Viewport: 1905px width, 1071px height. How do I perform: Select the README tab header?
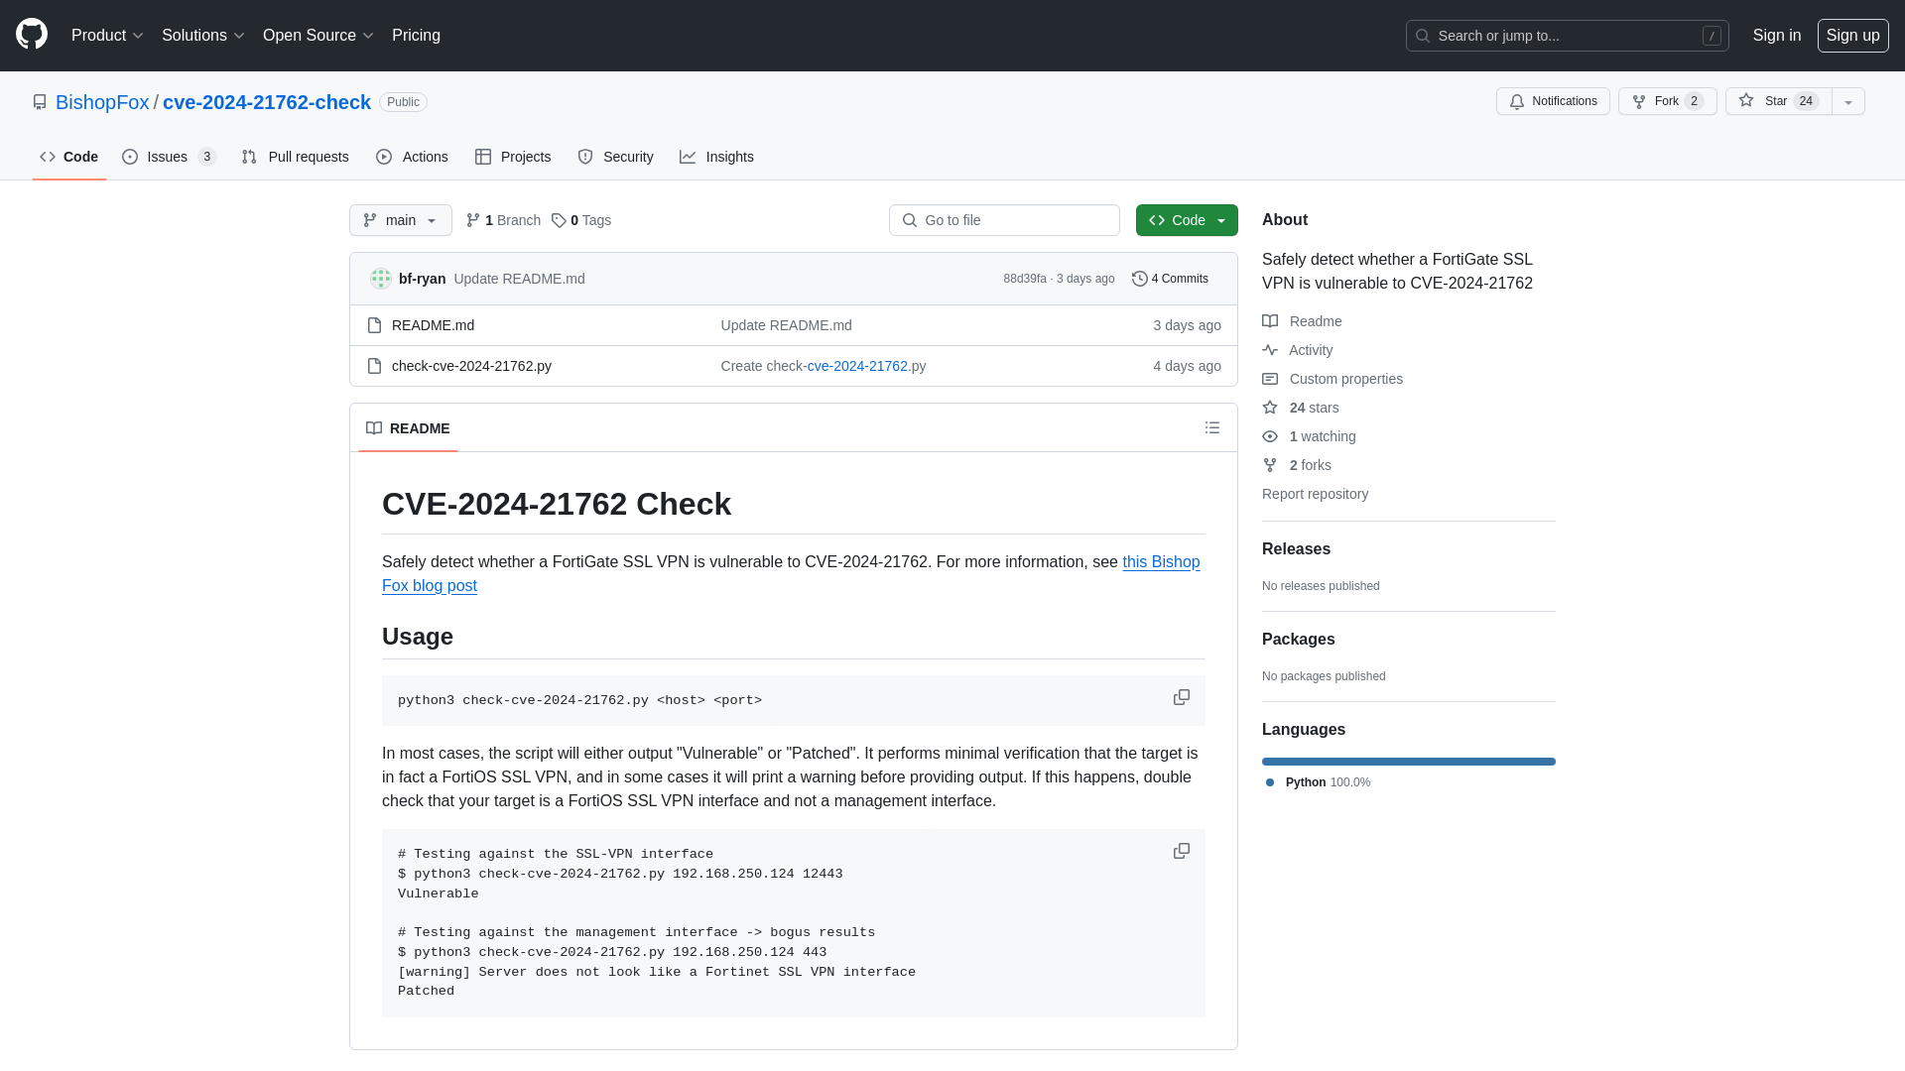(408, 428)
